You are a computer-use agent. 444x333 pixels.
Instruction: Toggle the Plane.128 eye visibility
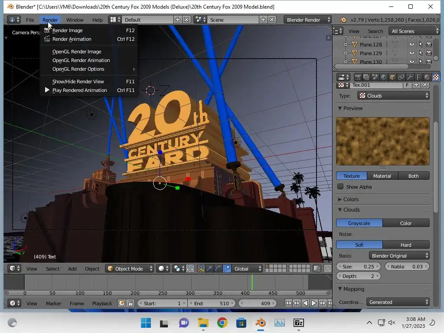point(412,45)
